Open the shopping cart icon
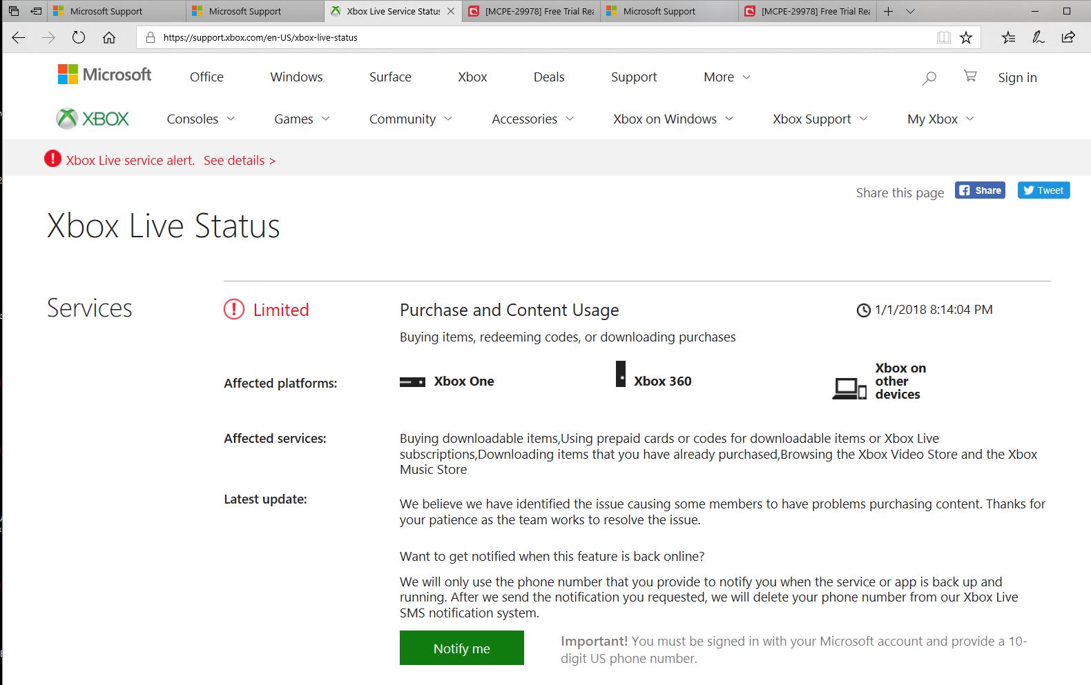1091x685 pixels. click(x=970, y=77)
